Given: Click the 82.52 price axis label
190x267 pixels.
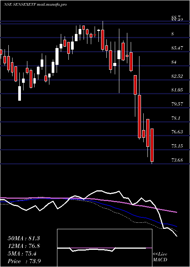Looking at the screenshot, I should point(177,76).
